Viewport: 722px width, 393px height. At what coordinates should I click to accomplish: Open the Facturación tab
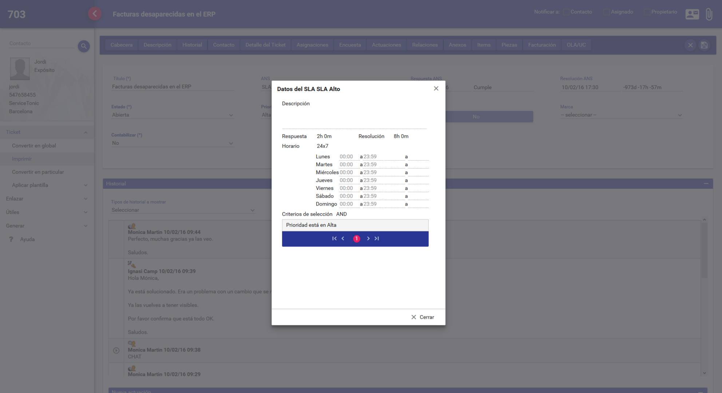tap(542, 45)
